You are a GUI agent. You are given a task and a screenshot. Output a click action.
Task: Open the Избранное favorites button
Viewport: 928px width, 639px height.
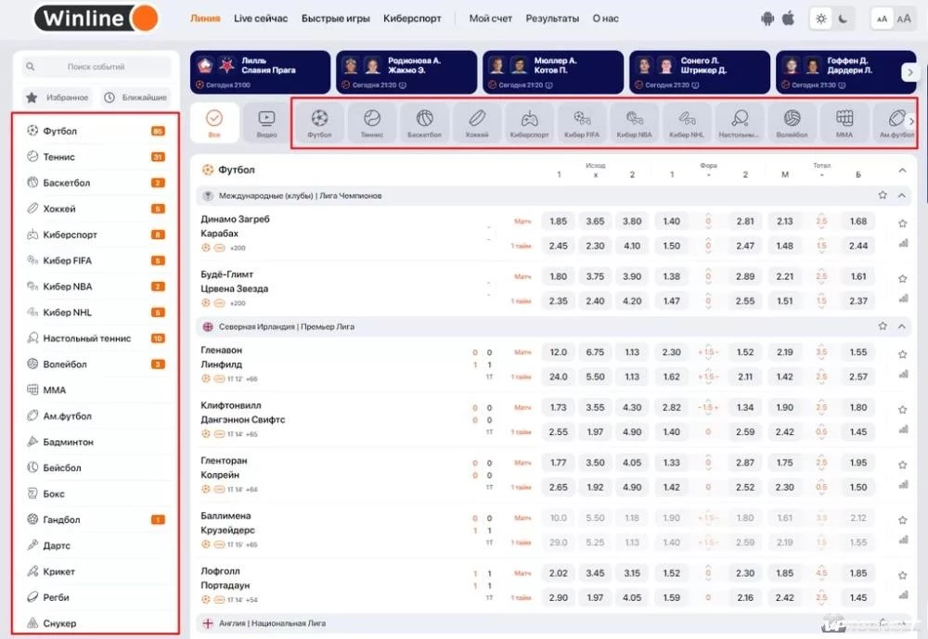(x=58, y=97)
